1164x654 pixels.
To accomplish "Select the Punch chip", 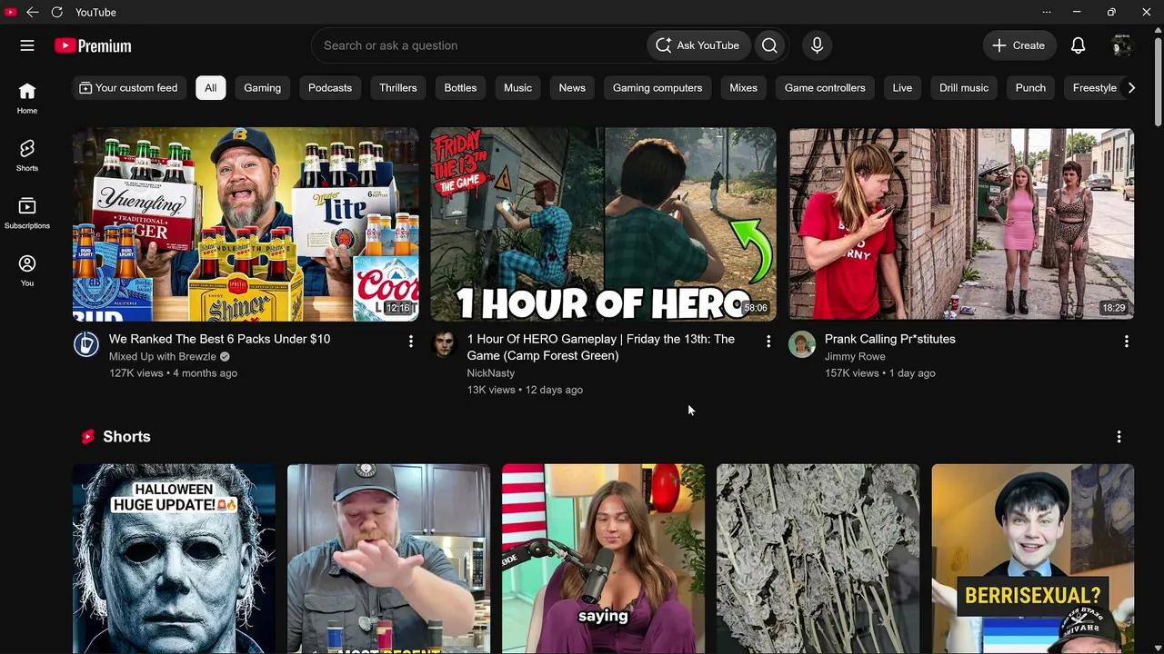I will tap(1030, 88).
